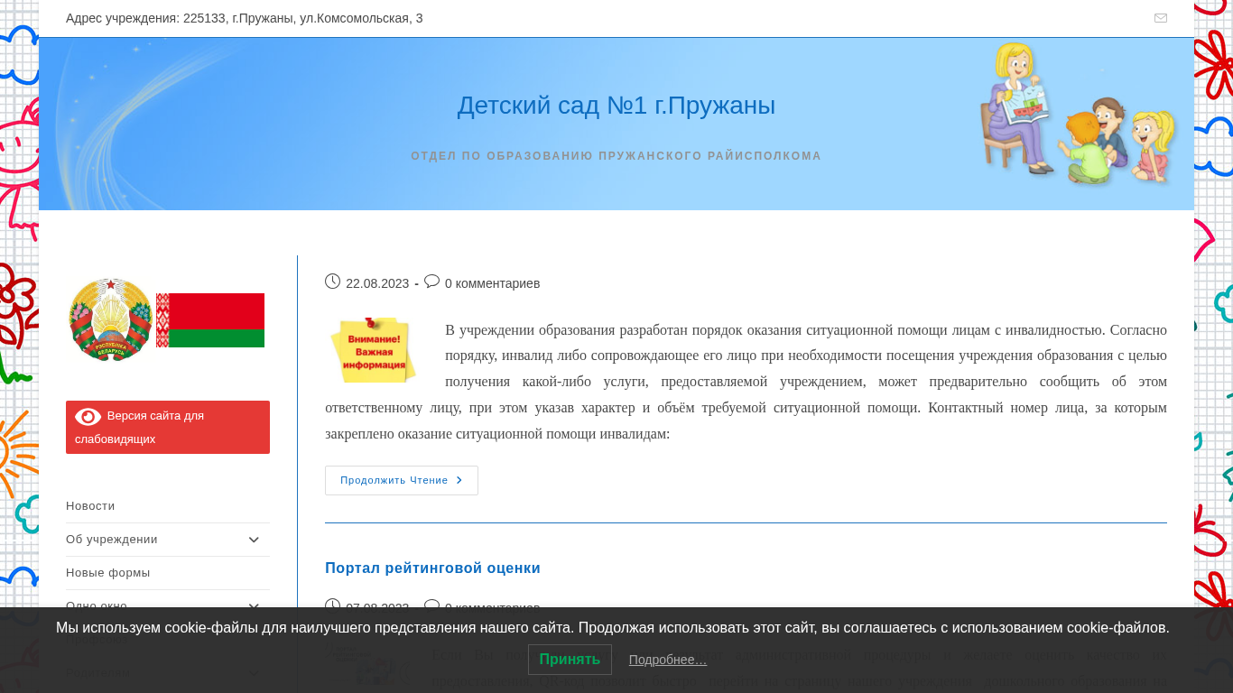Click the Belarus coat of arms emblem
1233x693 pixels.
(110, 319)
